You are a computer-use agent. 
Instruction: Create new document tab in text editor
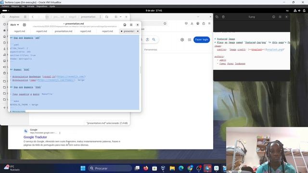pos(25,25)
